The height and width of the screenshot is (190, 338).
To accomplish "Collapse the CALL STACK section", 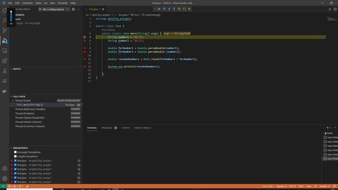I will coord(11,97).
